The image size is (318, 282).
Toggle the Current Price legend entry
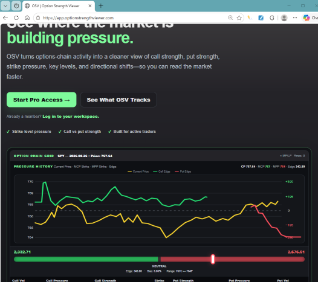point(138,171)
